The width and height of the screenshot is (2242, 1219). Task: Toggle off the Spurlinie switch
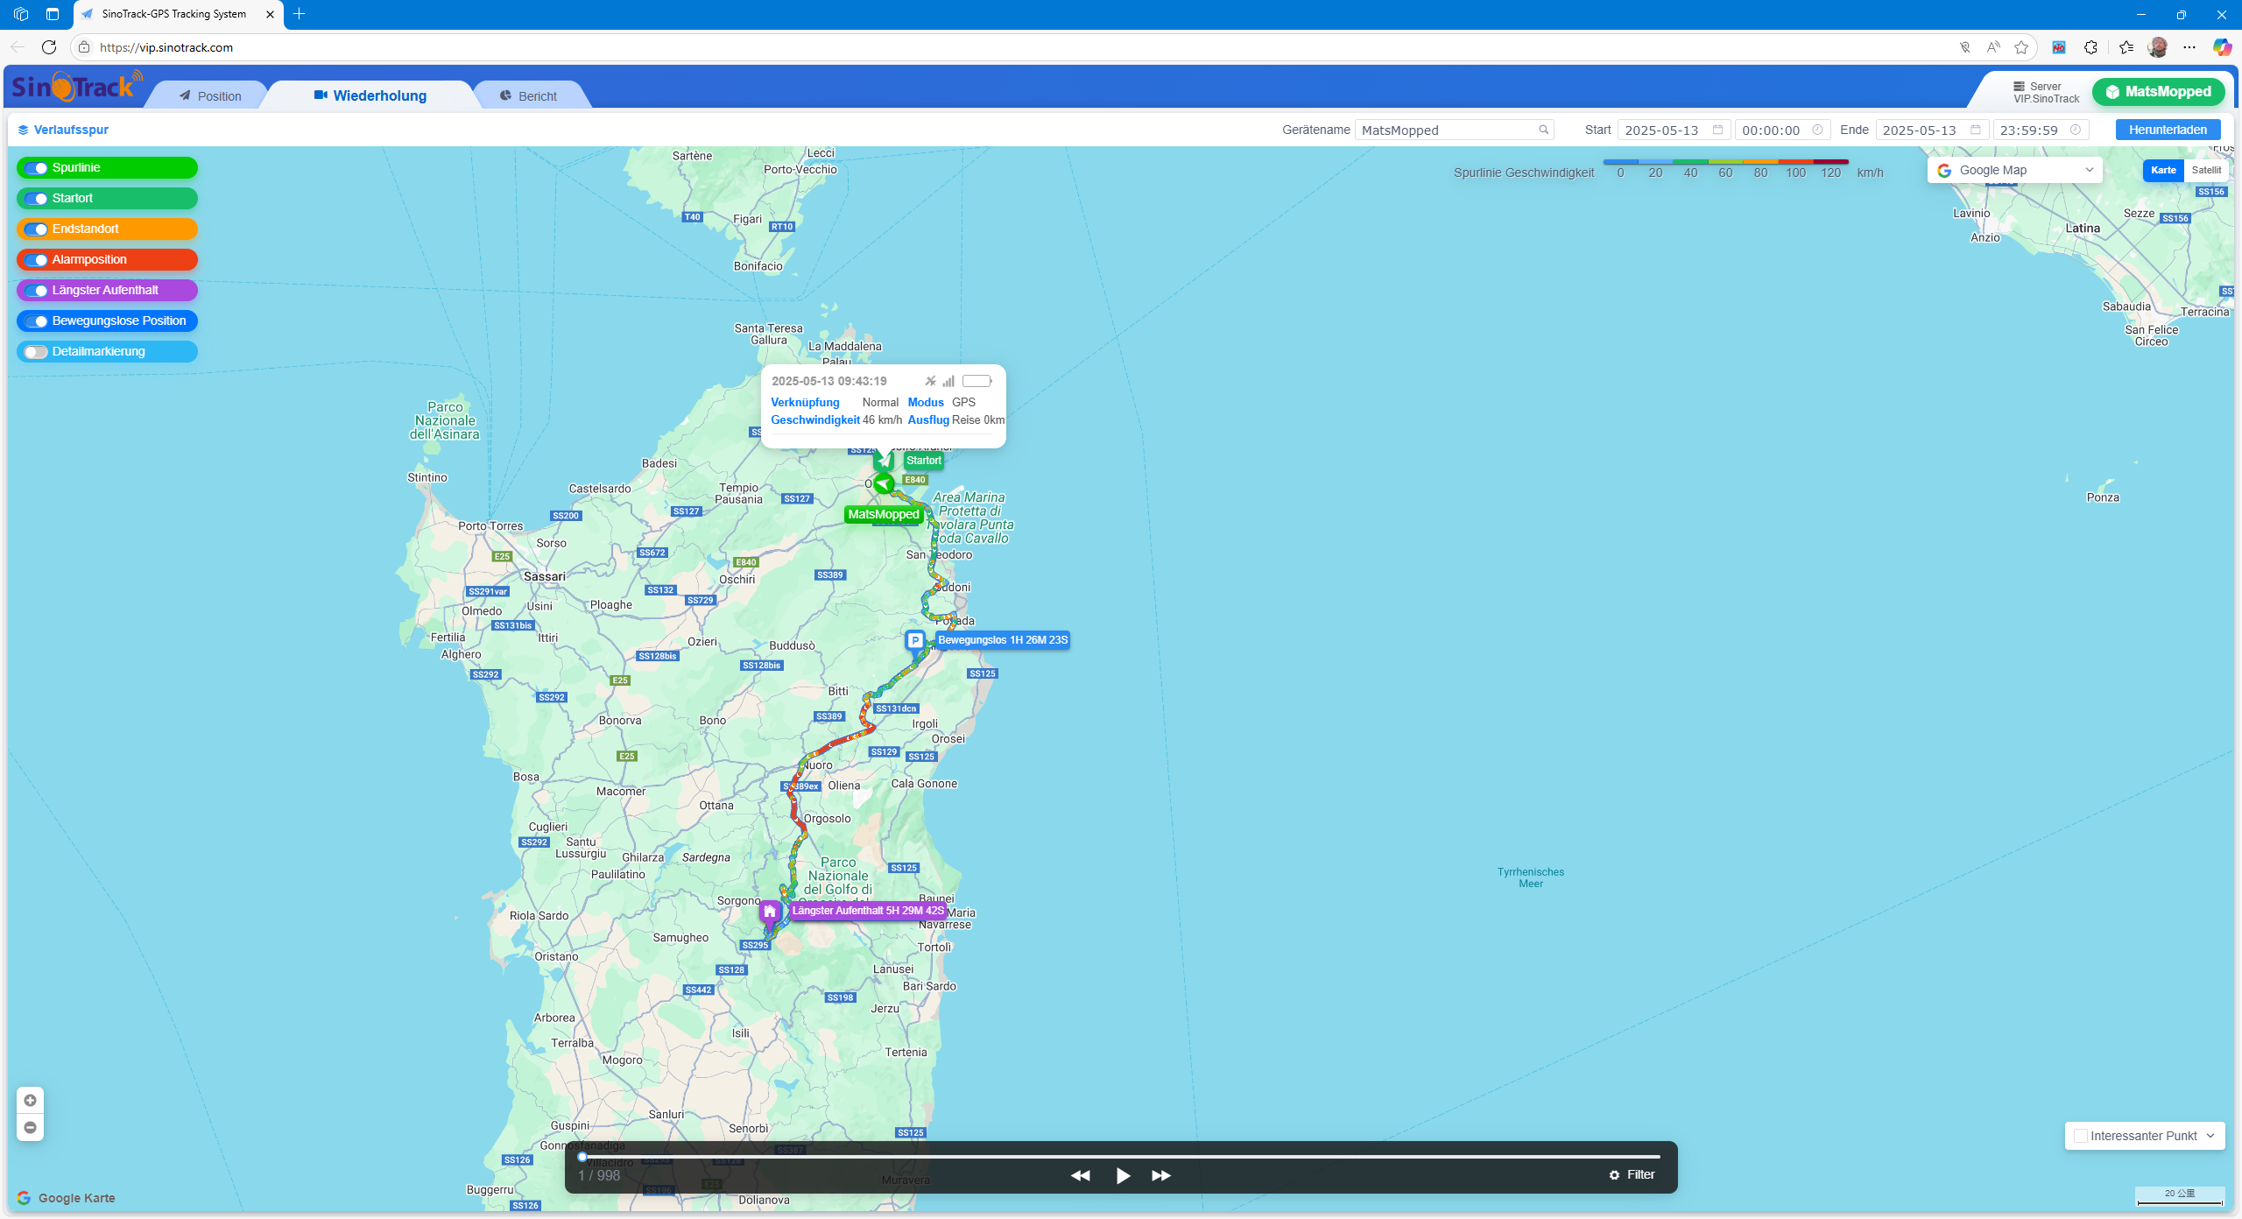pyautogui.click(x=36, y=168)
